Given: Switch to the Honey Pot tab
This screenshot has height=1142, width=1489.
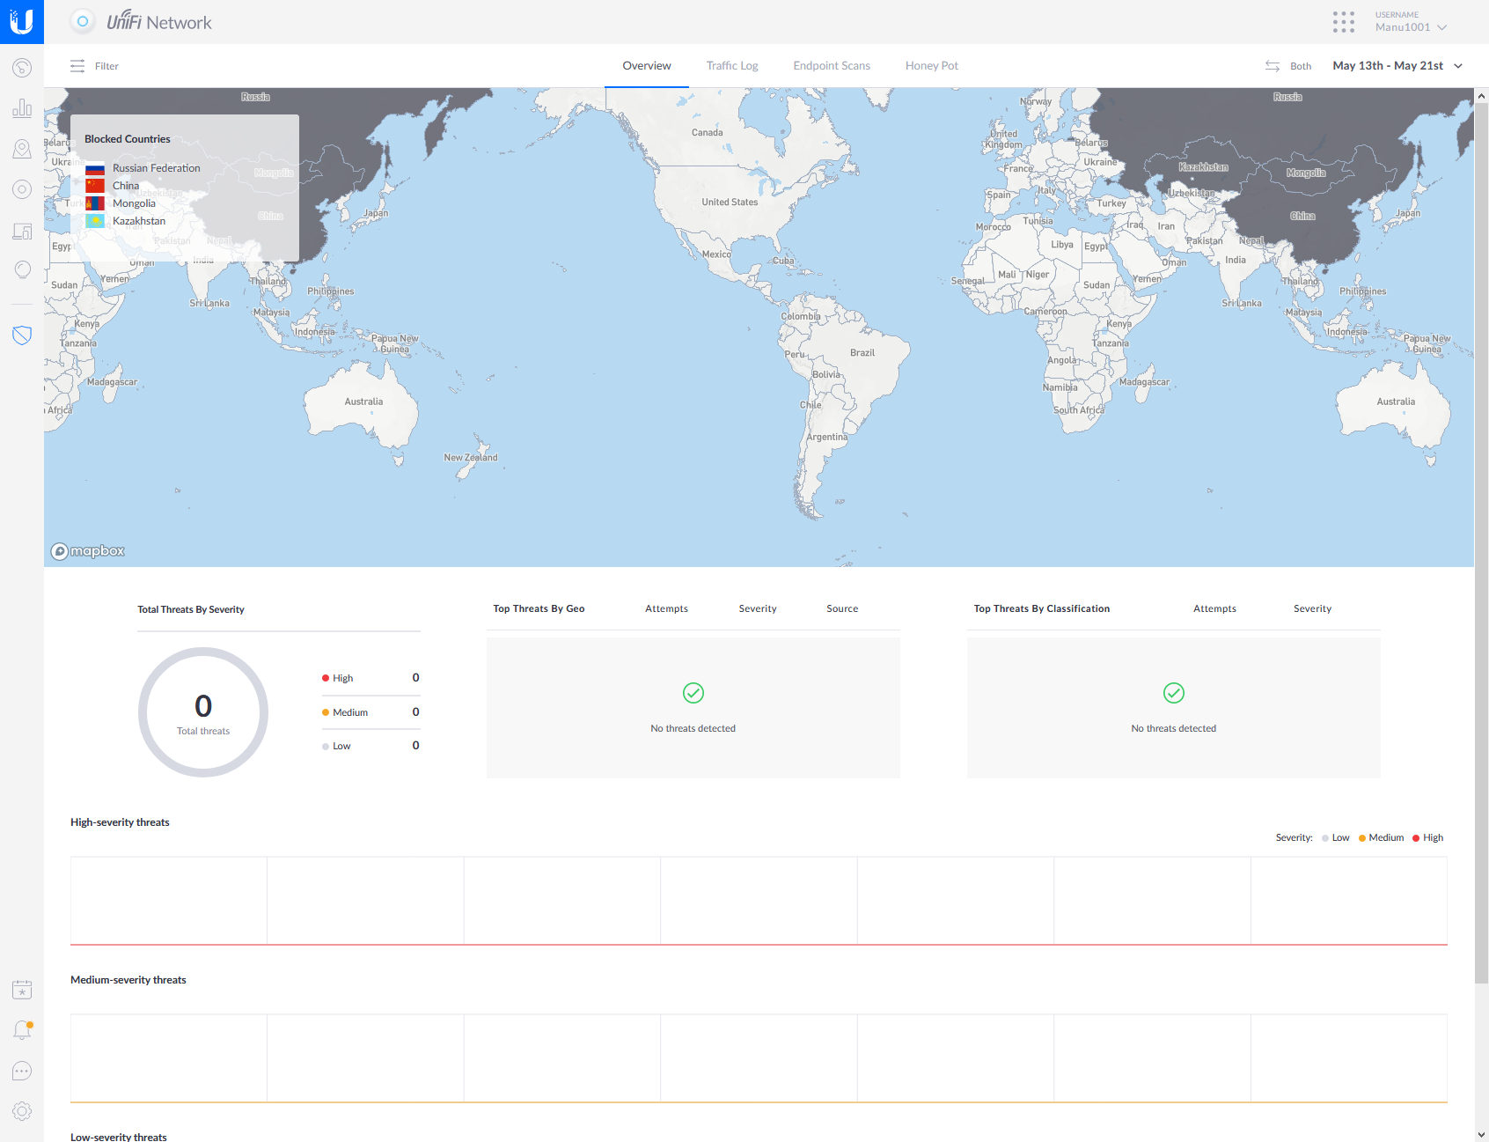Looking at the screenshot, I should pyautogui.click(x=932, y=66).
